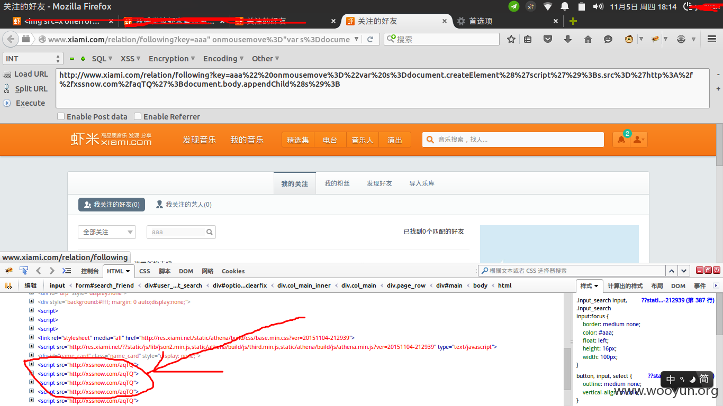Screen dimensions: 723x406
Task: Click the bookmark star icon
Action: coord(511,39)
